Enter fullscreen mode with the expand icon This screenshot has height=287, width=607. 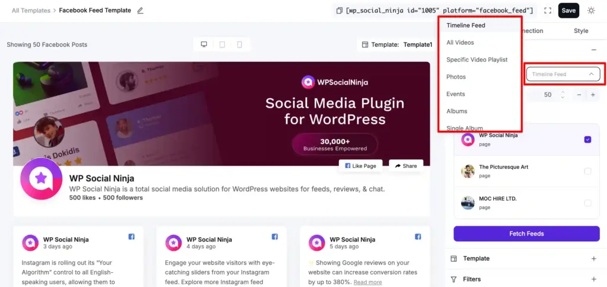pyautogui.click(x=547, y=11)
